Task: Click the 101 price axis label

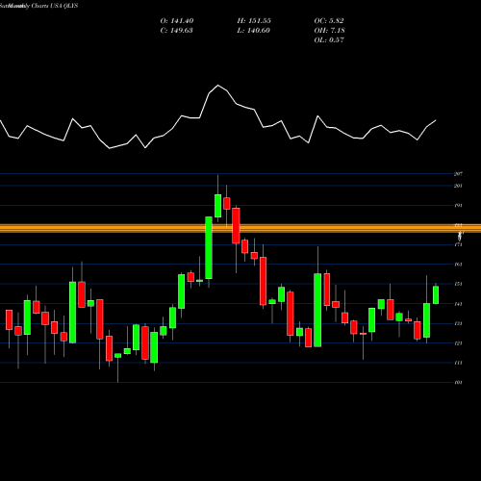Action: point(458,383)
